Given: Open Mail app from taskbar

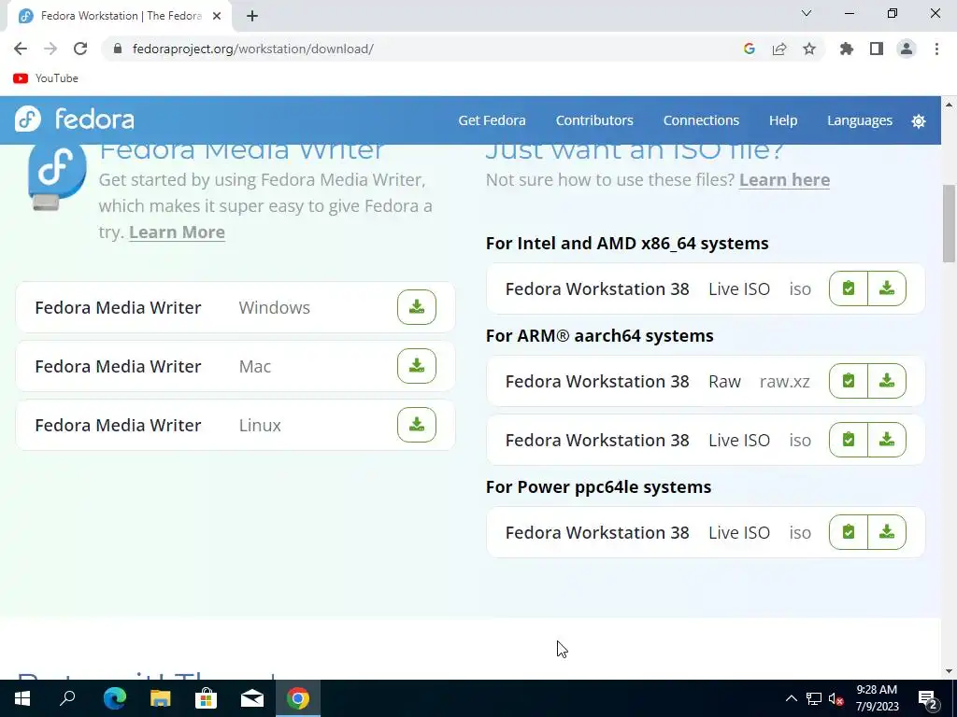Looking at the screenshot, I should (x=252, y=698).
